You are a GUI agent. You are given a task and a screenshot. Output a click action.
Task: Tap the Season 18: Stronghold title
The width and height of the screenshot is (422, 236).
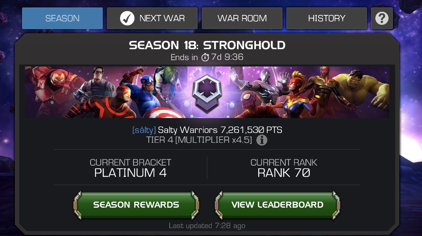click(x=207, y=45)
